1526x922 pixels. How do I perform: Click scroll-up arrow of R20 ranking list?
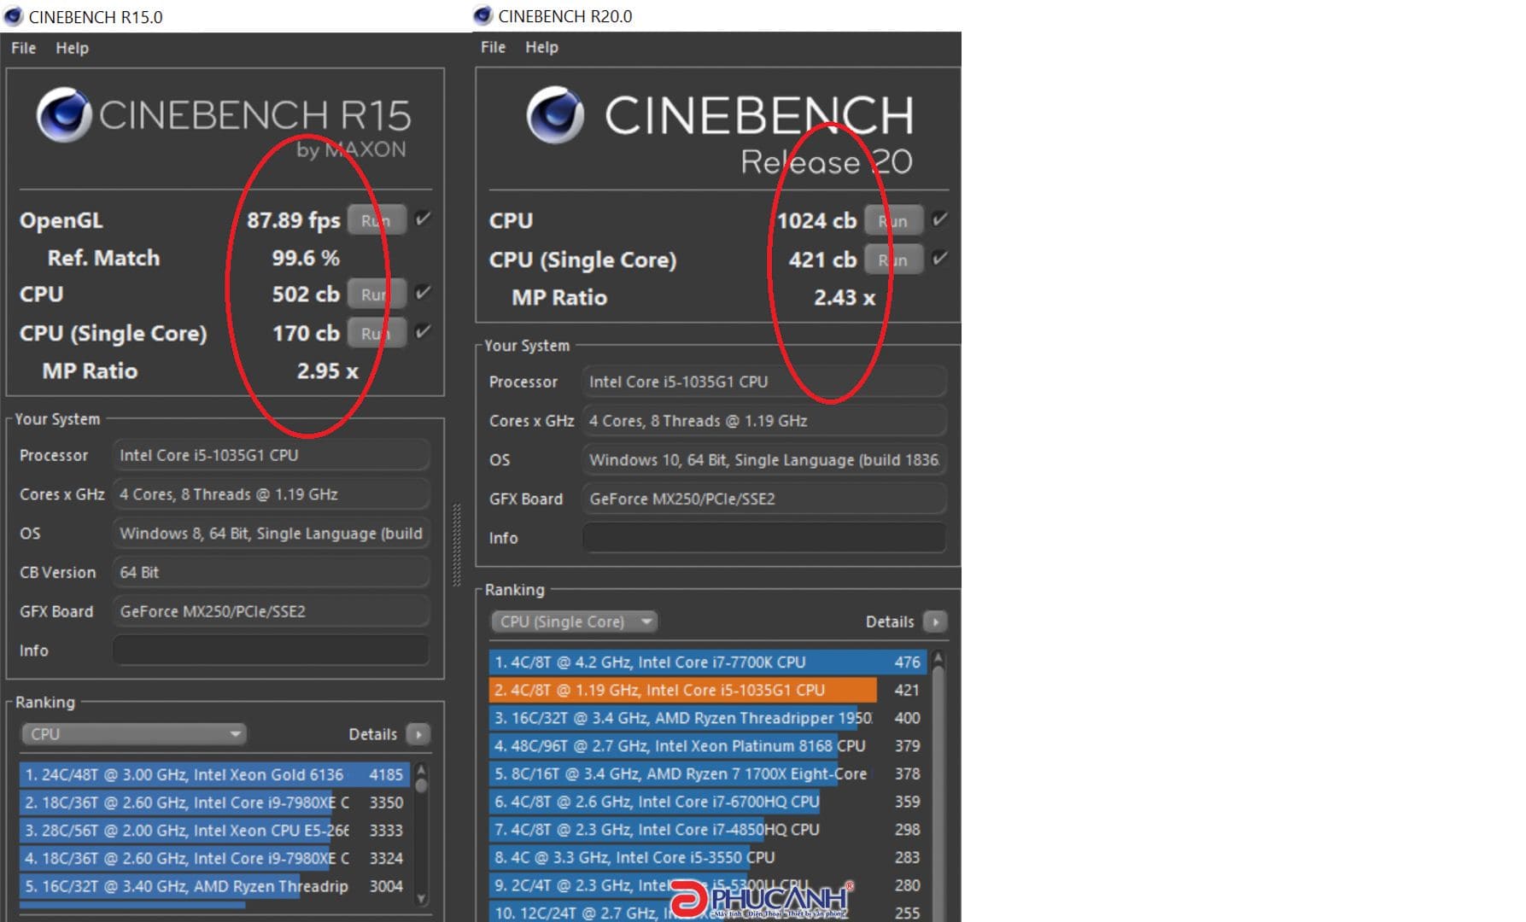(x=938, y=657)
